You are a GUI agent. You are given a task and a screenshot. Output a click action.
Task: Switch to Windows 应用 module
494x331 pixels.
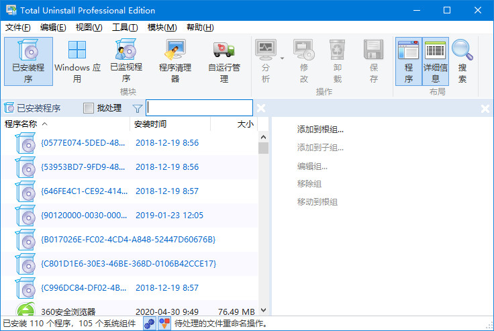click(77, 62)
